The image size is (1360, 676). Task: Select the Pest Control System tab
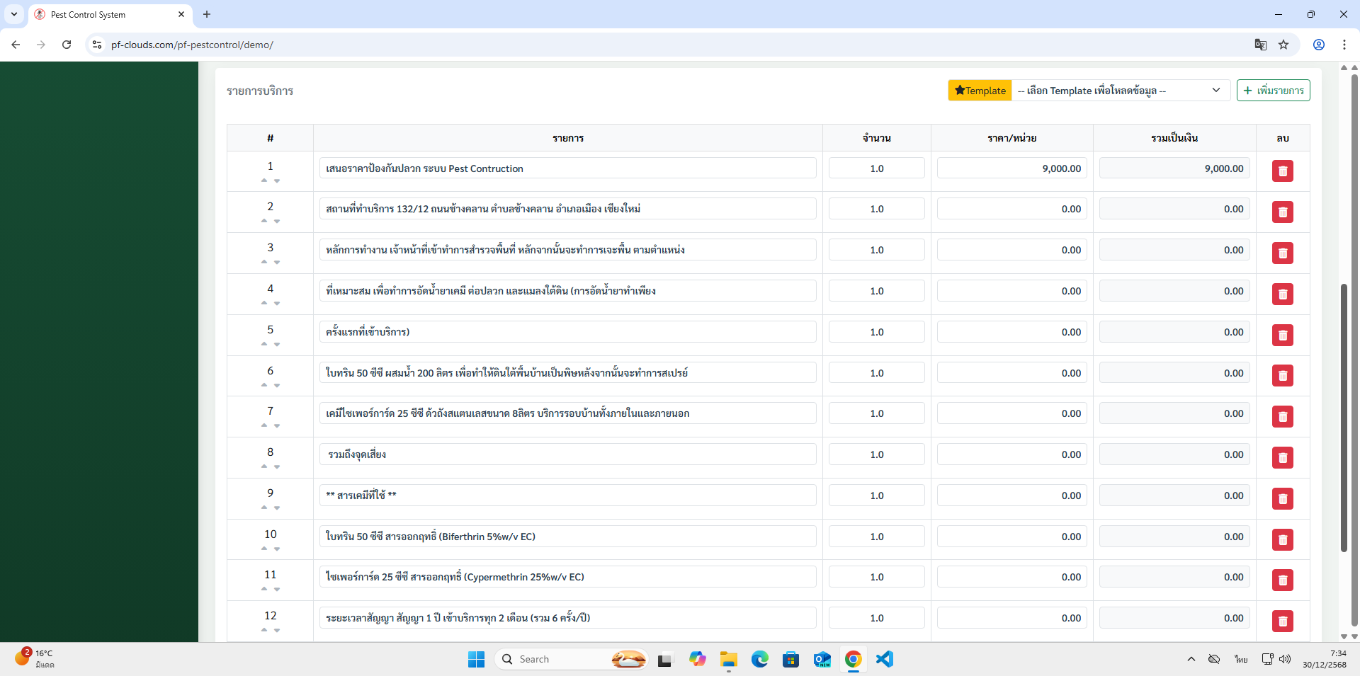pyautogui.click(x=106, y=14)
